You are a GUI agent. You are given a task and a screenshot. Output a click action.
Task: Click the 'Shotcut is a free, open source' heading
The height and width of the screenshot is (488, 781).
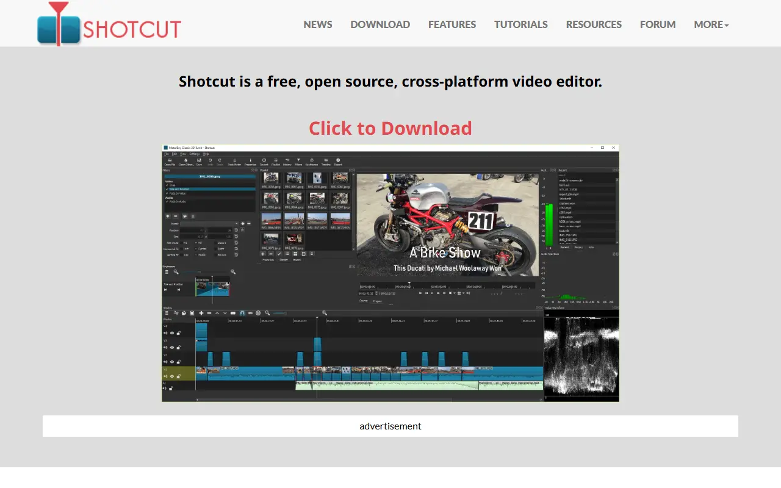(x=390, y=81)
